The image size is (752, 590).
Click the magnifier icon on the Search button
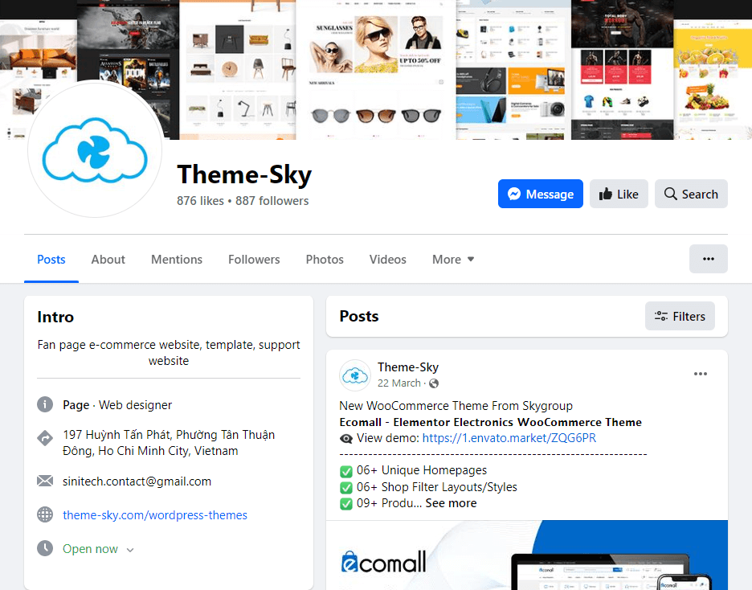tap(669, 193)
